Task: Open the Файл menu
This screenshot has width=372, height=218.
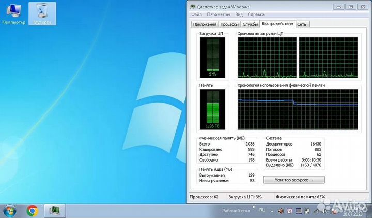Action: click(x=196, y=14)
